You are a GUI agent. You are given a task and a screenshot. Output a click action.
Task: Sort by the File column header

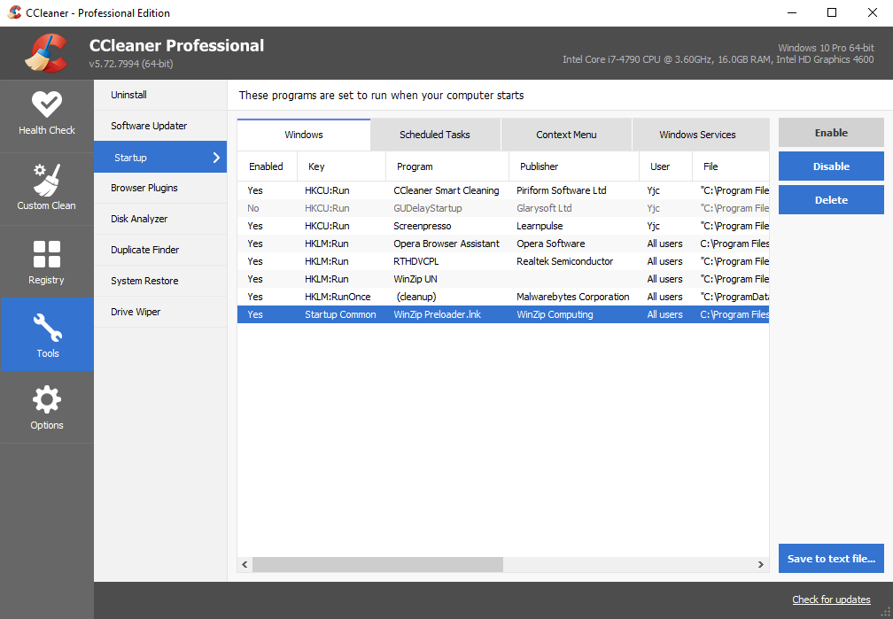click(731, 166)
